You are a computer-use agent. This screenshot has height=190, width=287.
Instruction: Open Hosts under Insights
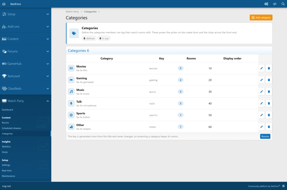pos(5,152)
